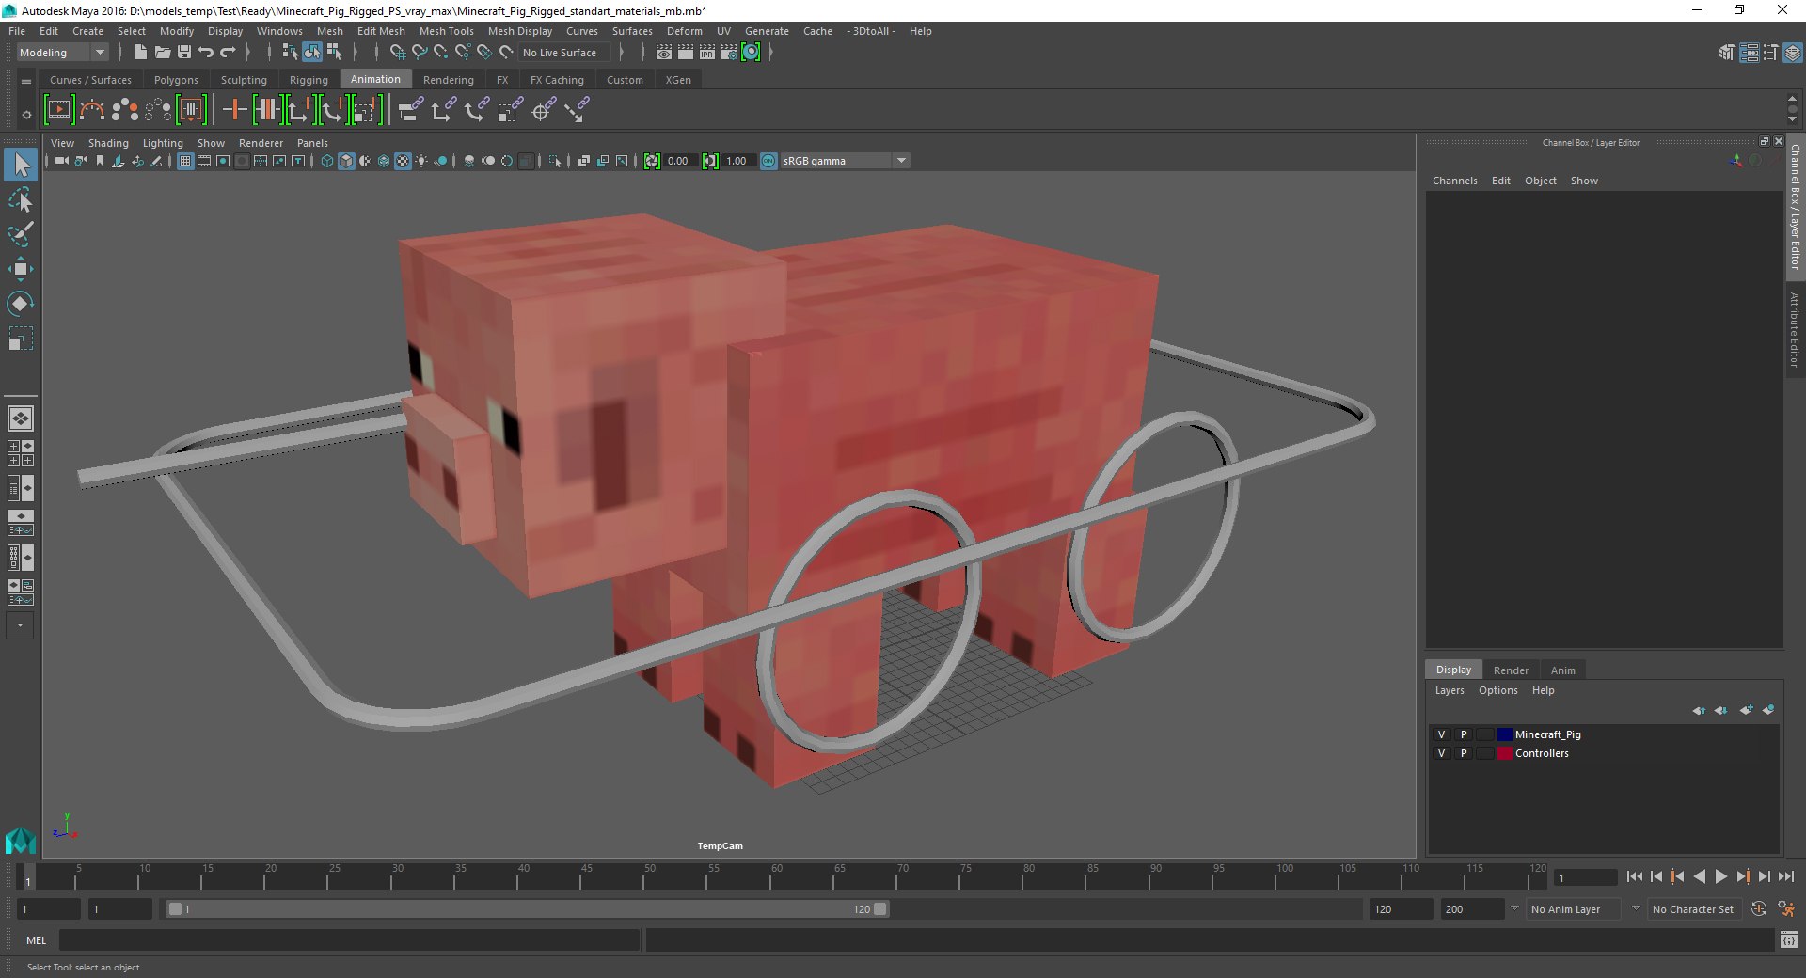Image resolution: width=1806 pixels, height=978 pixels.
Task: Click the Aim Constraint shelf icon
Action: (x=542, y=110)
